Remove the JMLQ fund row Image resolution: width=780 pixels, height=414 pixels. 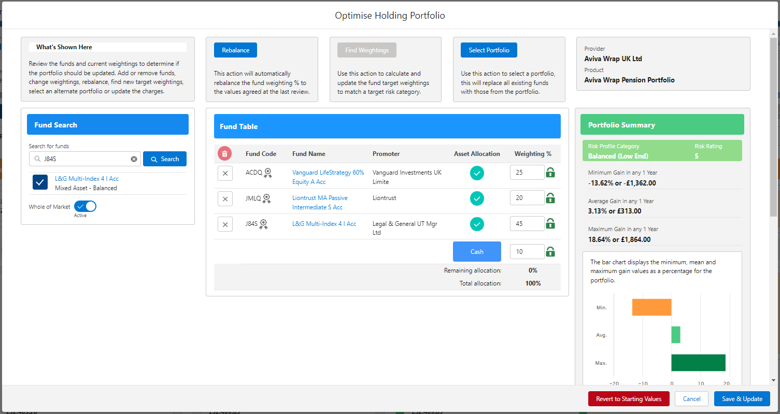tap(225, 198)
